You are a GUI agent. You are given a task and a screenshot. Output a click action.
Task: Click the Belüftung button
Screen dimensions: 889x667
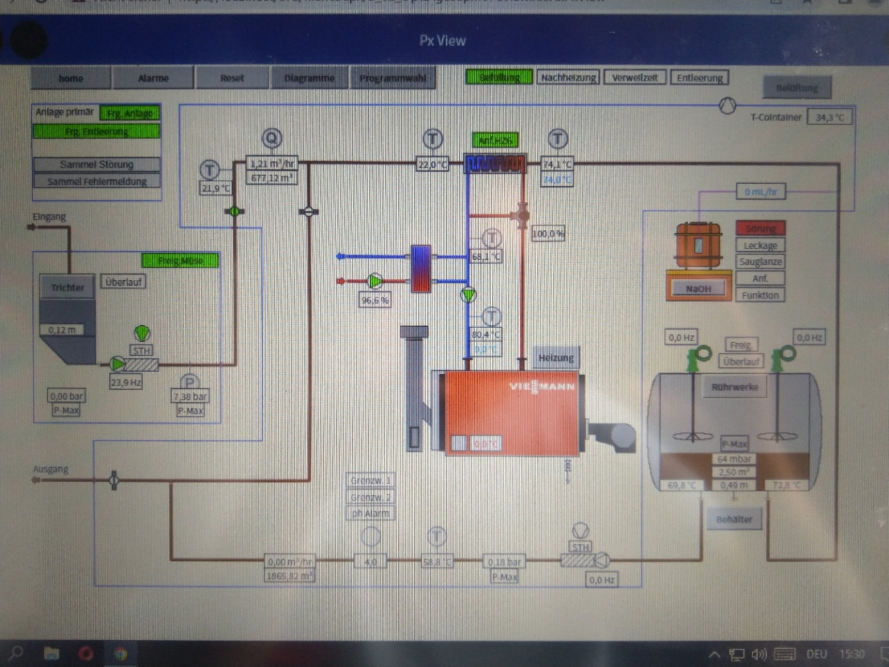(x=796, y=88)
